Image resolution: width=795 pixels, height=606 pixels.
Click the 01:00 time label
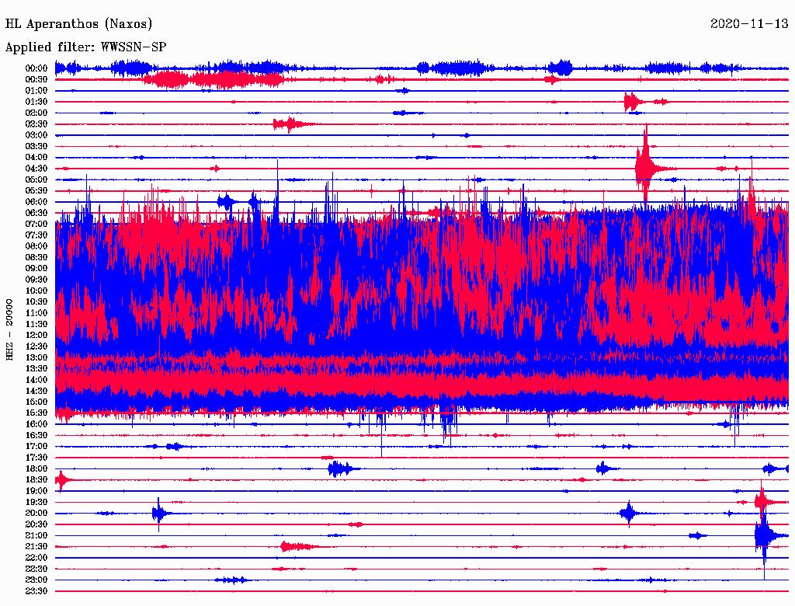[x=36, y=90]
